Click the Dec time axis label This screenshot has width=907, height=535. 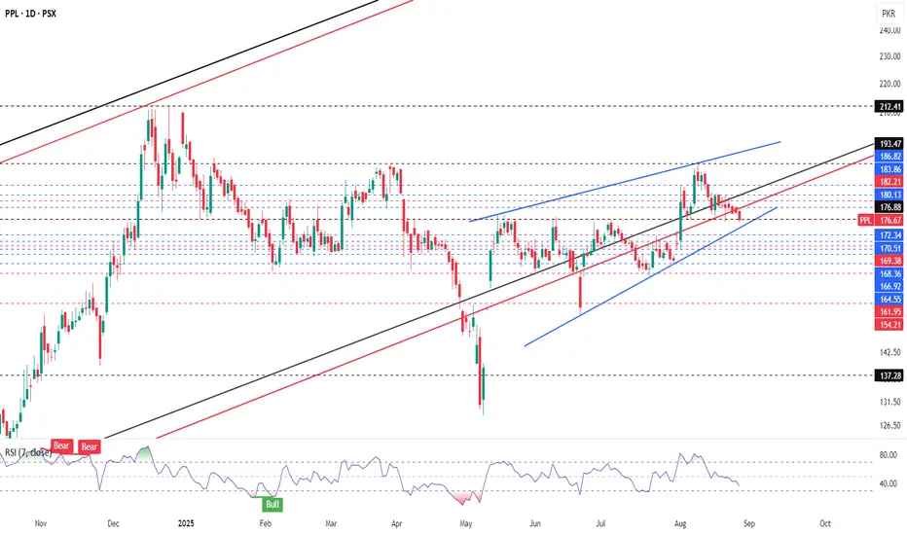pyautogui.click(x=113, y=523)
